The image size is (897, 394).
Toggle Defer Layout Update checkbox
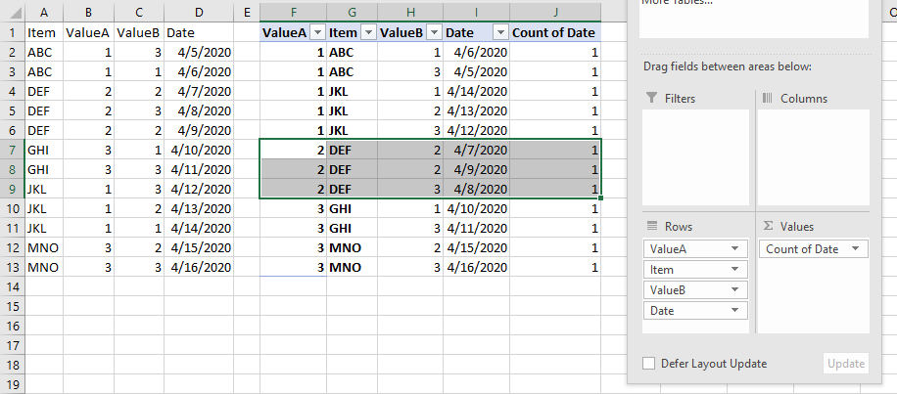point(648,364)
